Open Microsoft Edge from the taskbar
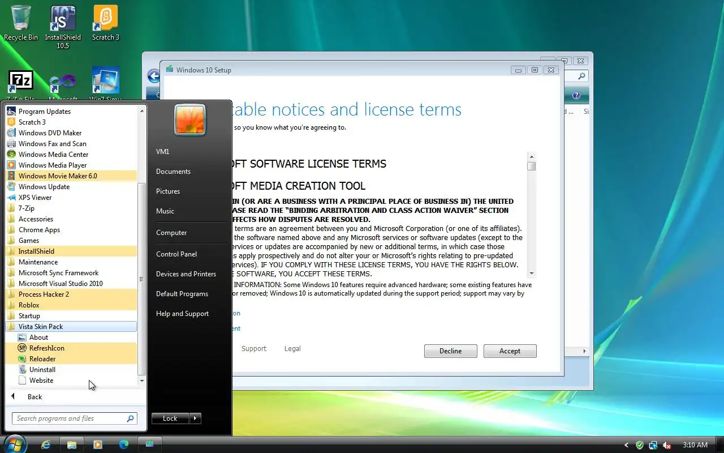This screenshot has height=453, width=724. click(124, 445)
